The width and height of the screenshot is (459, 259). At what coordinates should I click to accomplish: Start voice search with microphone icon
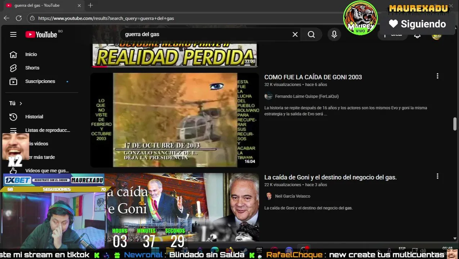click(334, 35)
